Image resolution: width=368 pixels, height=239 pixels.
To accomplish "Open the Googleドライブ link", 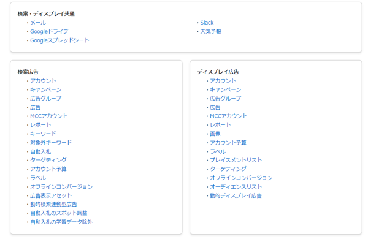I will (49, 31).
